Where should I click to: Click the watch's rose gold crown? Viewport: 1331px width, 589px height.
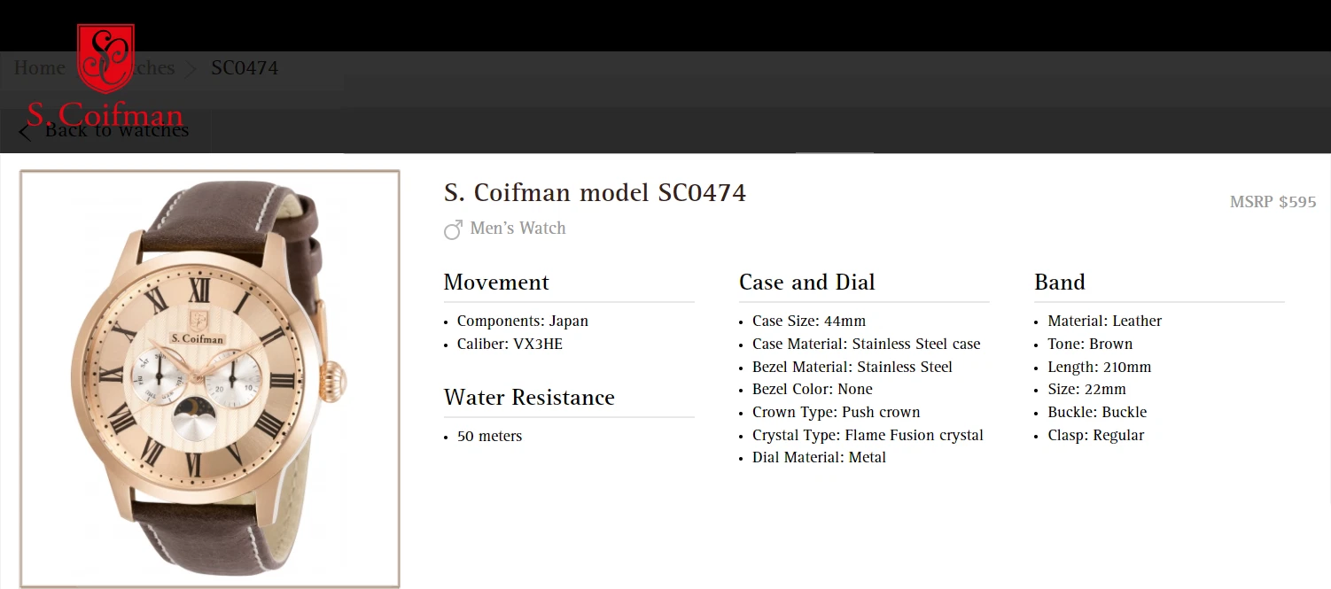(334, 380)
